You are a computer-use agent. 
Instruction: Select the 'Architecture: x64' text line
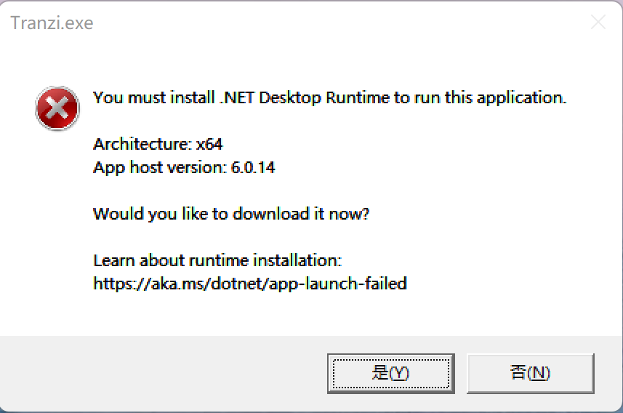click(158, 144)
